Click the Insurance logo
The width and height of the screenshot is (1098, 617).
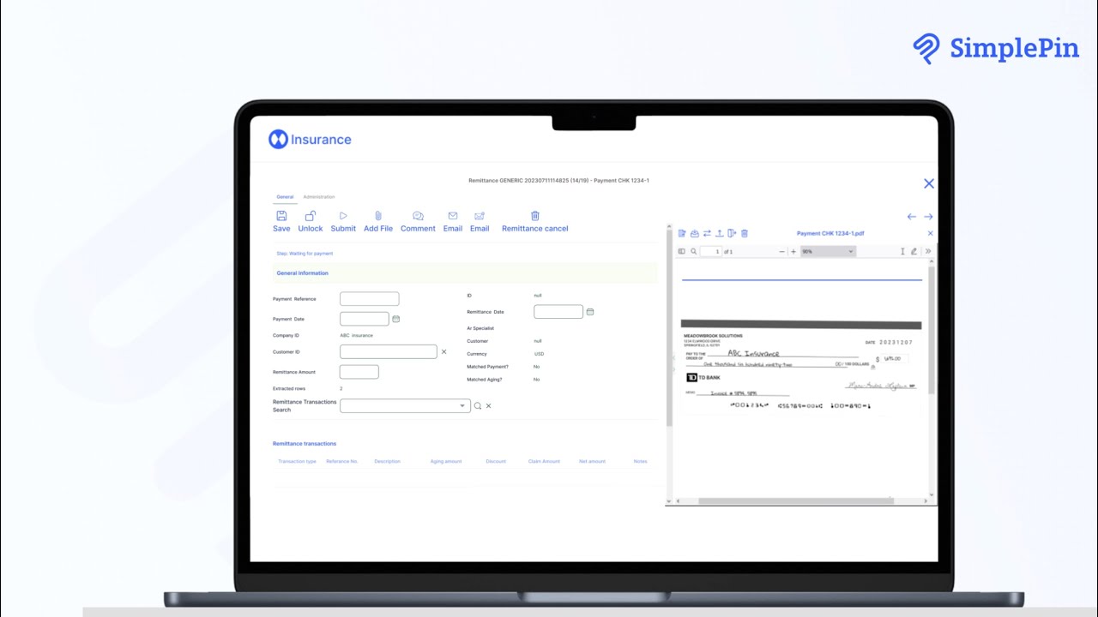pos(310,140)
